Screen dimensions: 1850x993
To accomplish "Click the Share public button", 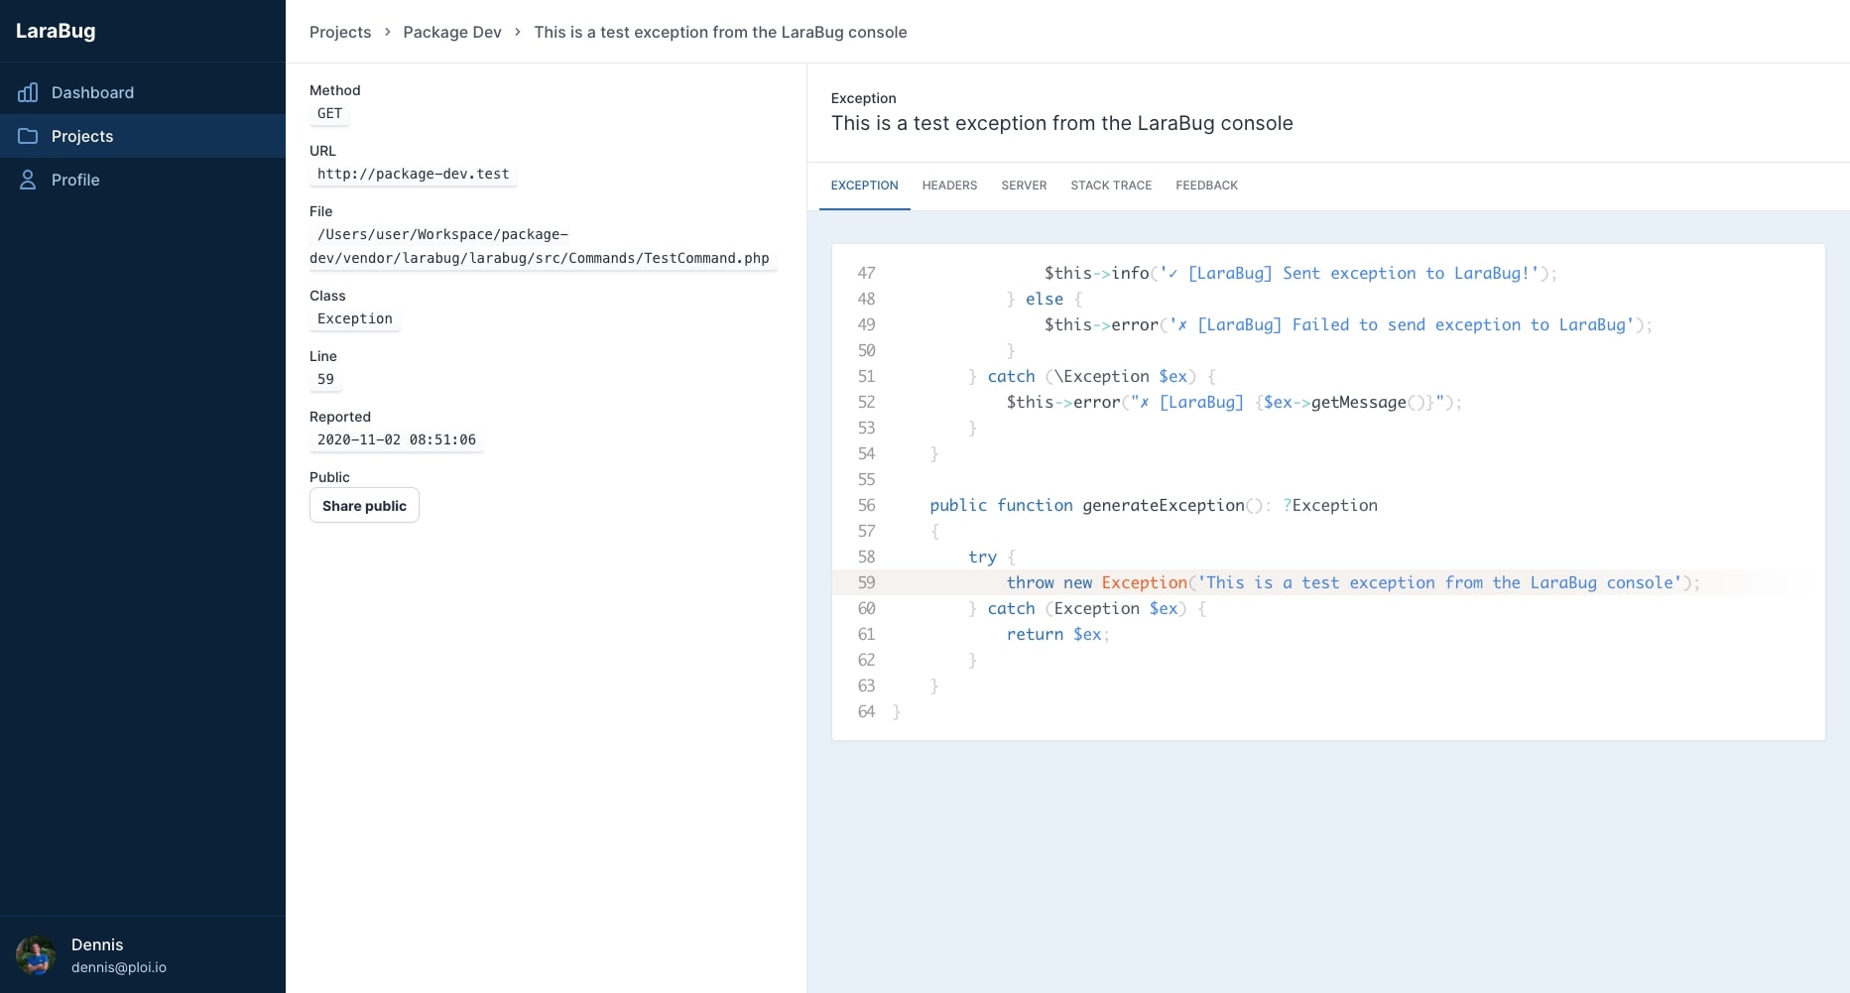I will pyautogui.click(x=364, y=505).
